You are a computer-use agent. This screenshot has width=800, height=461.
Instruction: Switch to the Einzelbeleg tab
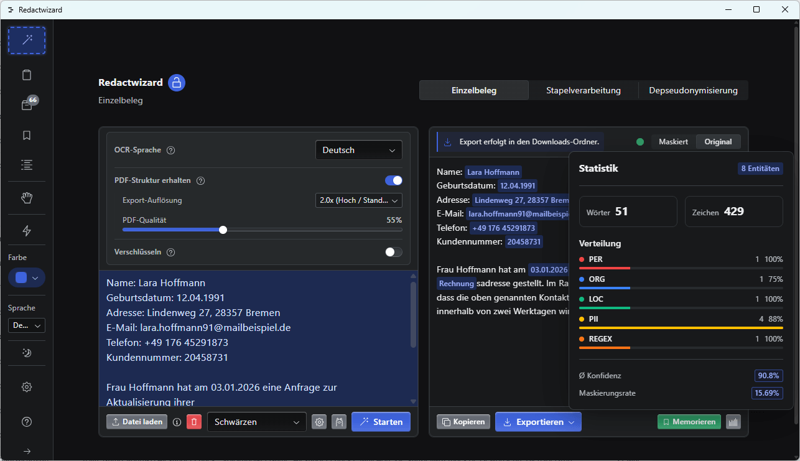(x=474, y=90)
